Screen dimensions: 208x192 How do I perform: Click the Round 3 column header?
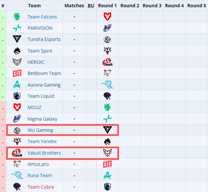152,6
